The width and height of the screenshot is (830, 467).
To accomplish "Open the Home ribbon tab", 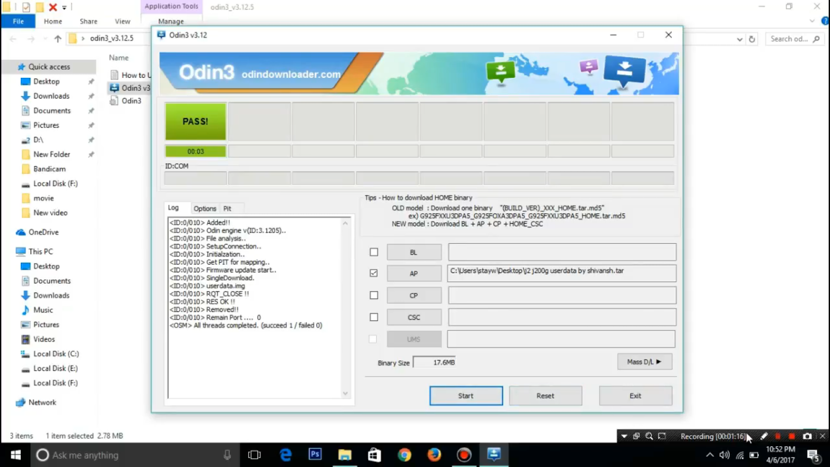I will (x=53, y=21).
